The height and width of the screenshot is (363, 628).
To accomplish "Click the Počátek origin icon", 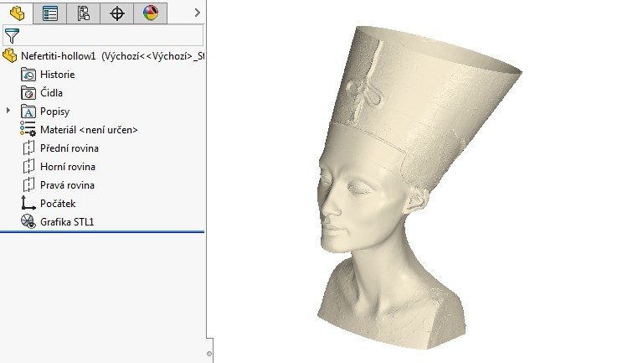I will coord(28,203).
